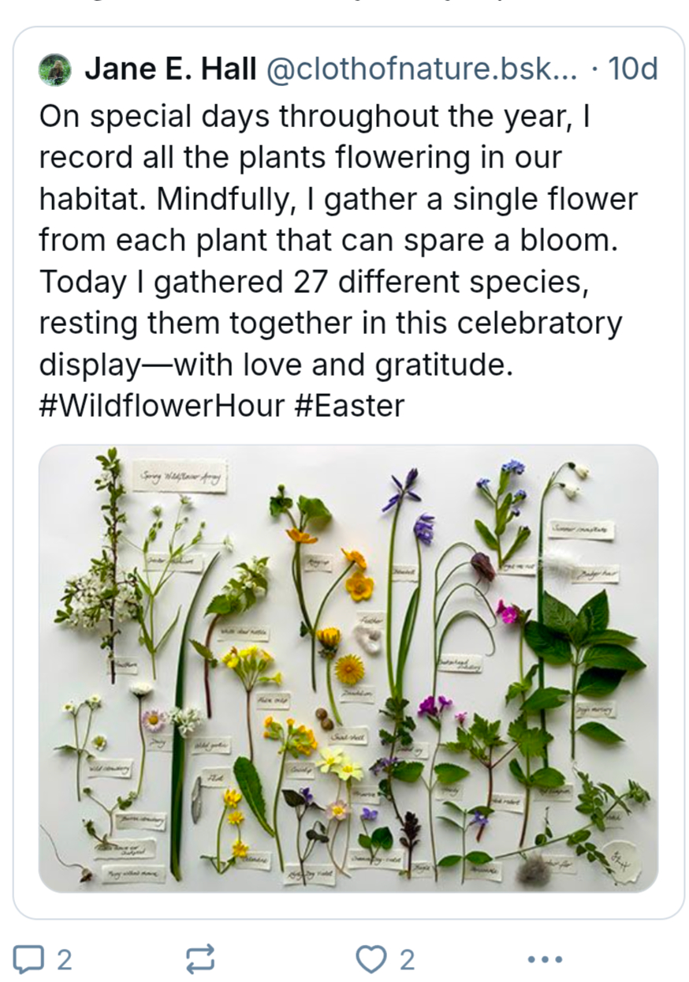This screenshot has height=982, width=689.
Task: Open the three-dot more options menu
Action: point(545,959)
